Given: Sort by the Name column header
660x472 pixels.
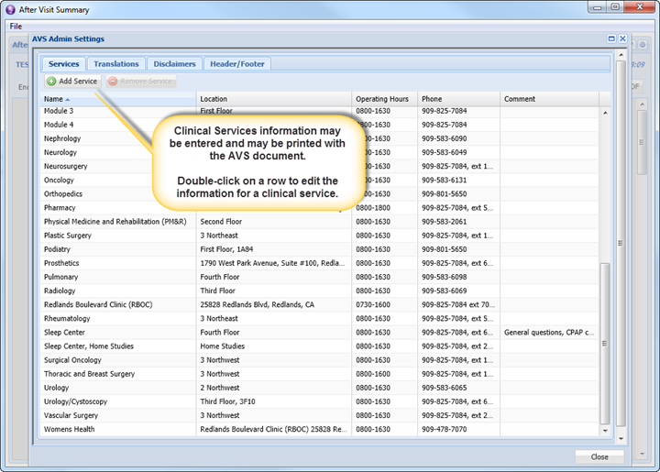Looking at the screenshot, I should [x=118, y=99].
